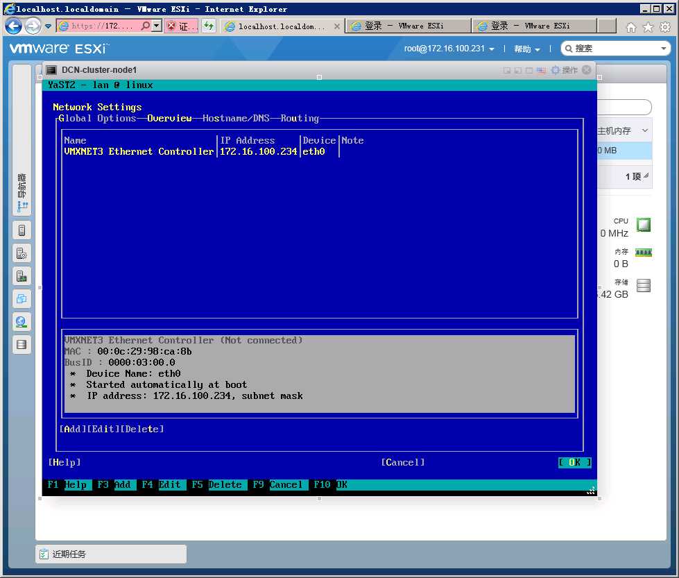Click the [Edit] button in YaST
Viewport: 679px width, 578px height.
[x=103, y=429]
